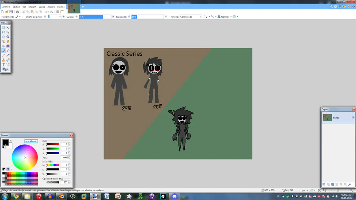Open the Edición menu
Screen dimensions: 356x200
16,7
